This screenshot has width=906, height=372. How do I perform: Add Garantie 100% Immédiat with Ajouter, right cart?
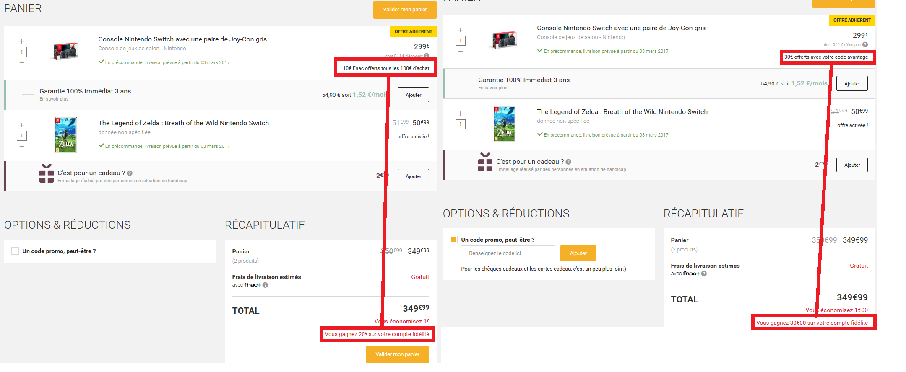tap(852, 84)
